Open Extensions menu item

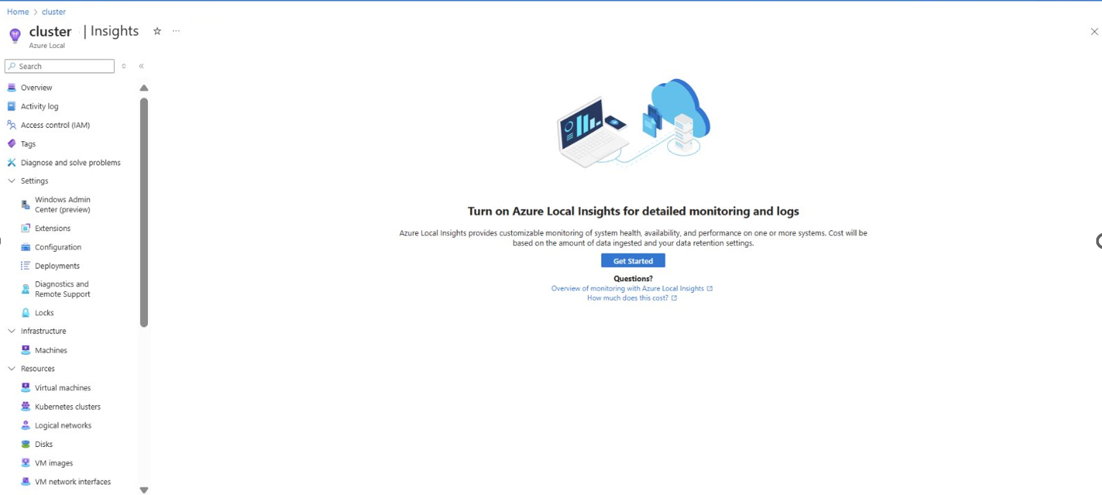52,228
